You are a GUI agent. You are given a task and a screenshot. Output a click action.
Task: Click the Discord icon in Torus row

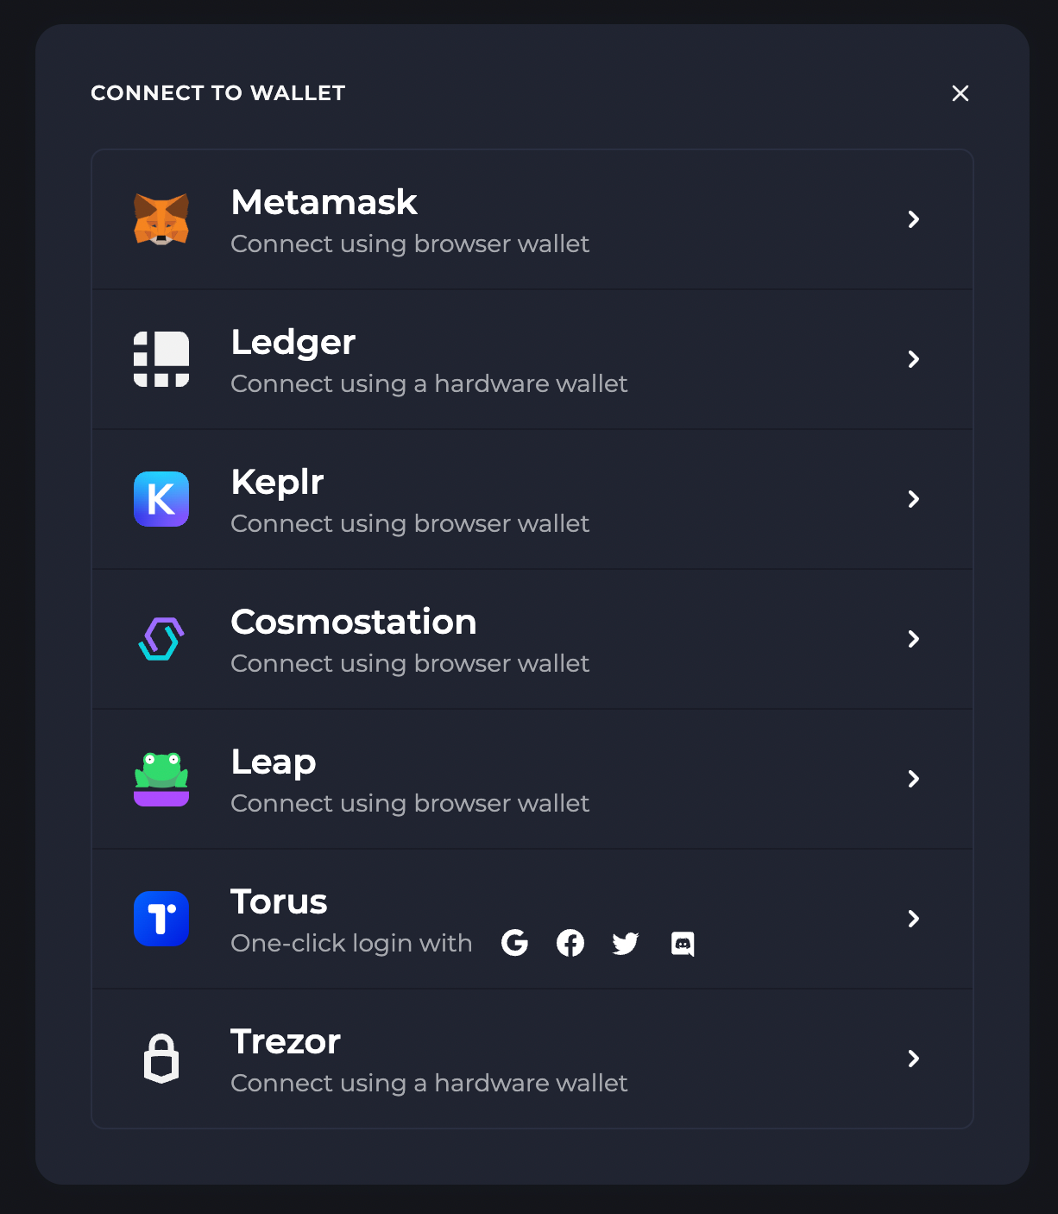coord(683,944)
